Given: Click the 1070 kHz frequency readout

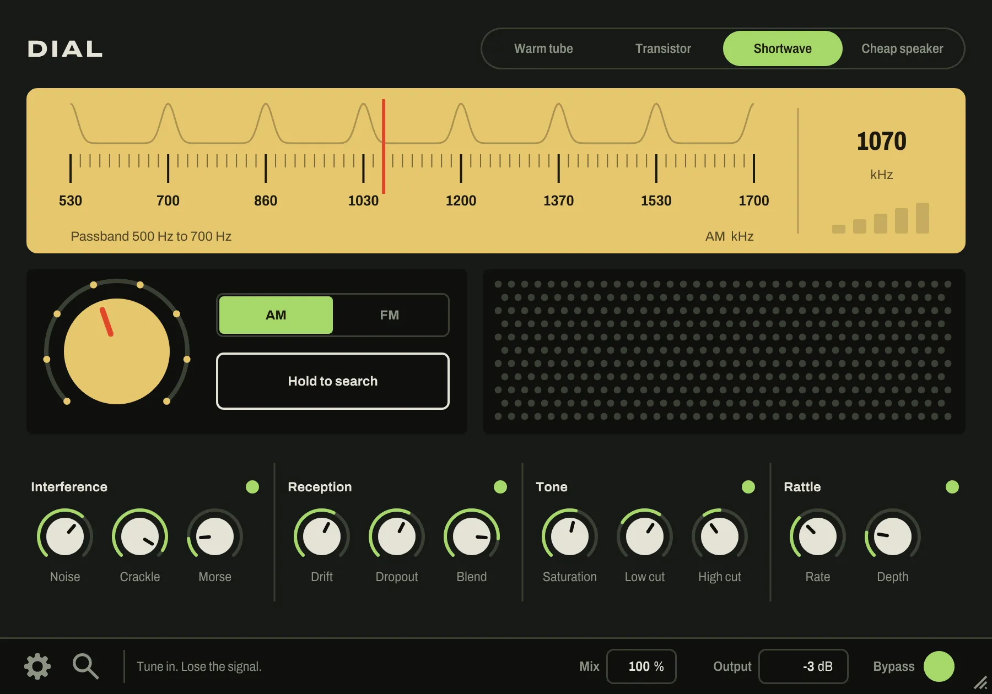Looking at the screenshot, I should click(x=881, y=154).
